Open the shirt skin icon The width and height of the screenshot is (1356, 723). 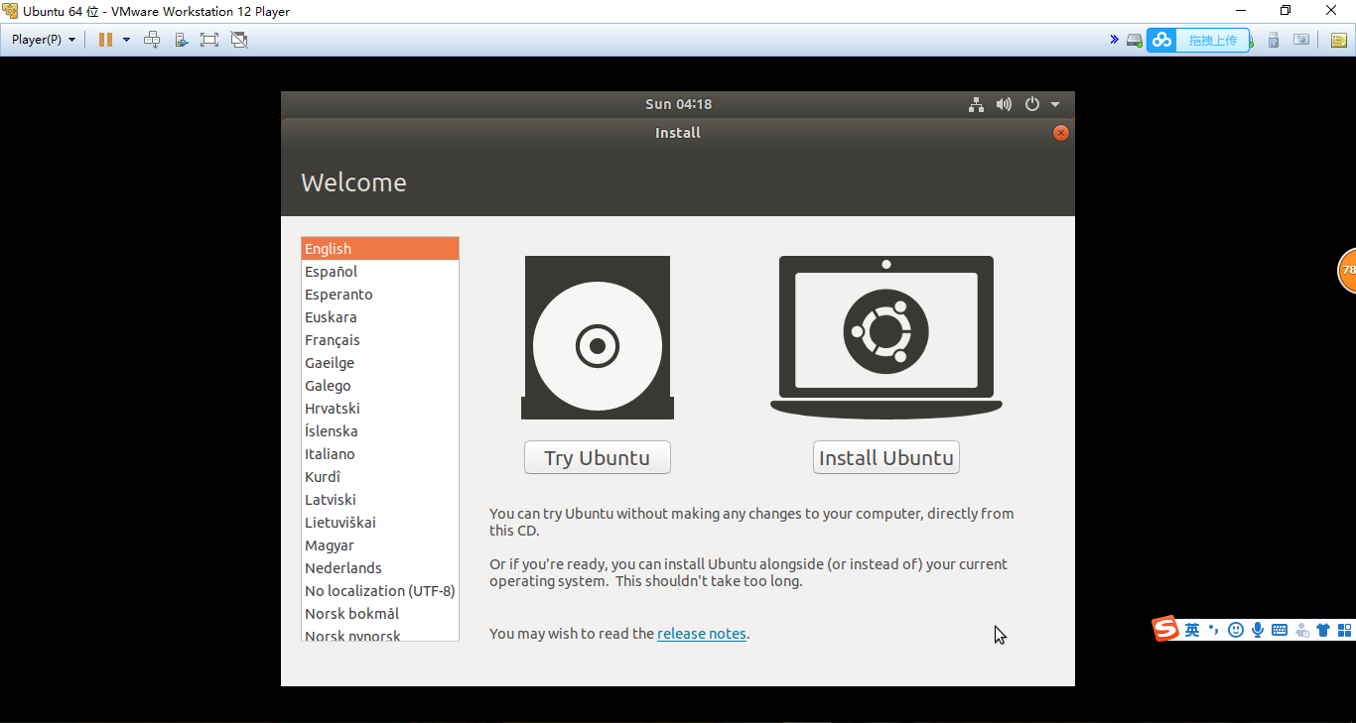point(1323,630)
